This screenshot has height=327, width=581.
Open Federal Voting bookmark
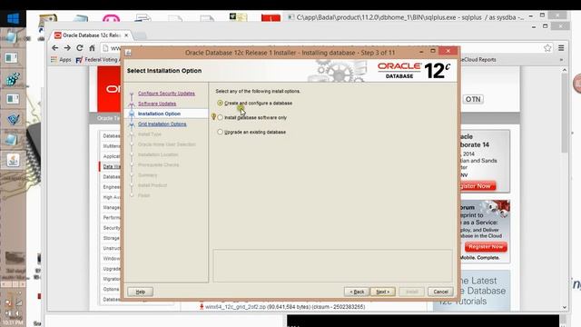(x=97, y=60)
